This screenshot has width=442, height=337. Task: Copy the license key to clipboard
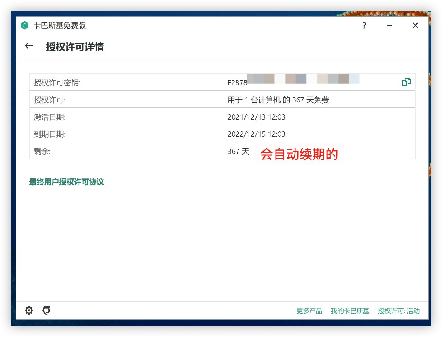point(406,82)
